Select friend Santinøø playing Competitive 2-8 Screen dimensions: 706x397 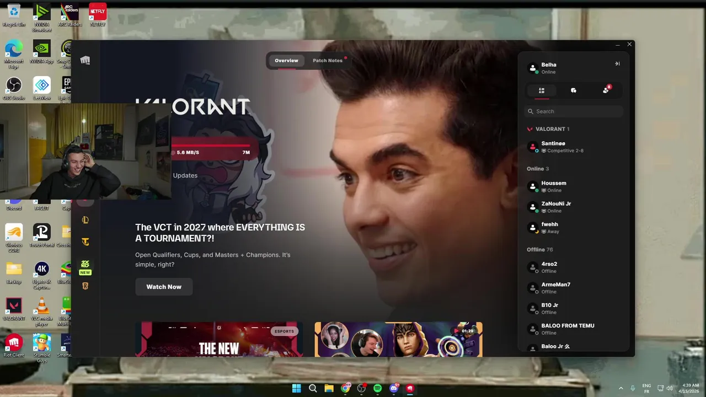click(574, 147)
